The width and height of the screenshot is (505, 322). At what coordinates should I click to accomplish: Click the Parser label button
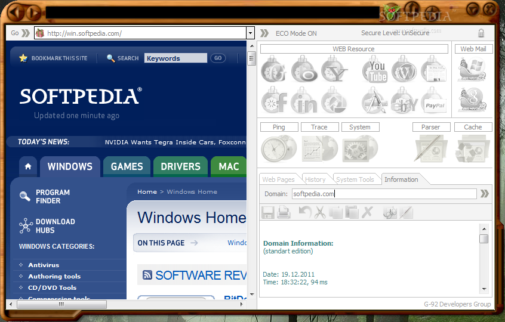pyautogui.click(x=431, y=127)
